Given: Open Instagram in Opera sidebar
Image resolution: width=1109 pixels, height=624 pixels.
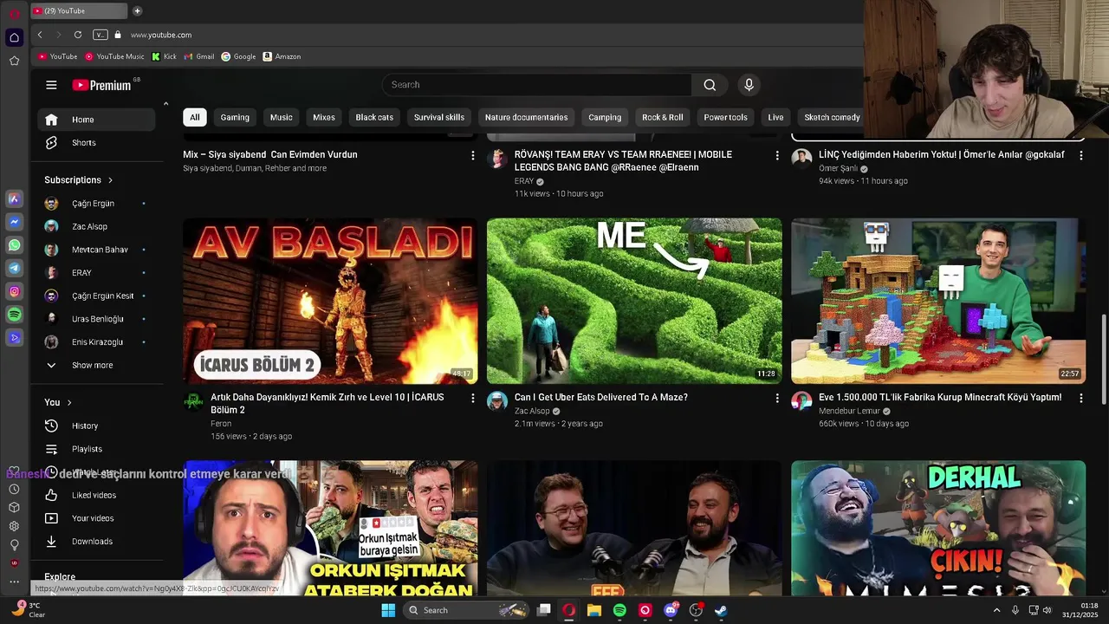Looking at the screenshot, I should [14, 292].
